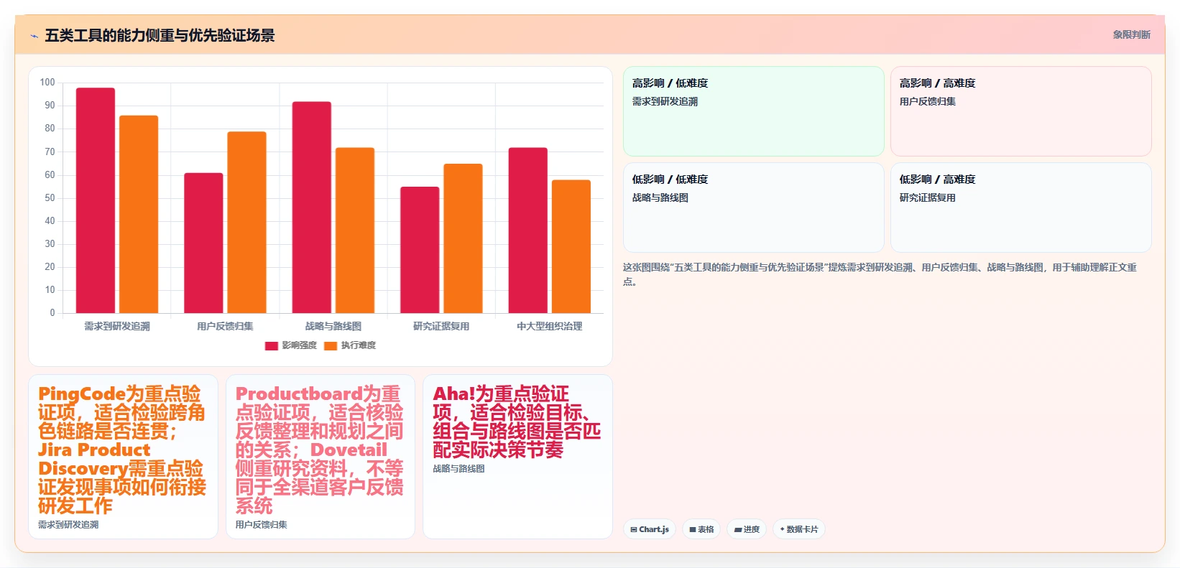Click the 象限判断 label in header
This screenshot has width=1180, height=568.
(x=1131, y=34)
